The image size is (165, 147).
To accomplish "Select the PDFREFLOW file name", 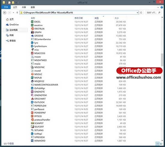I will 40,106.
